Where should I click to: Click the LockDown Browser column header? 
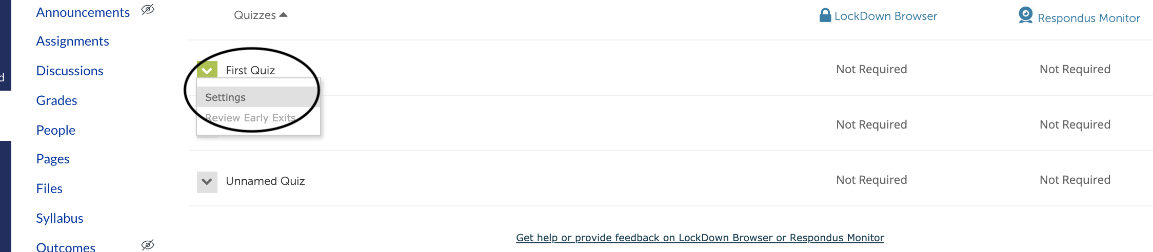point(878,16)
